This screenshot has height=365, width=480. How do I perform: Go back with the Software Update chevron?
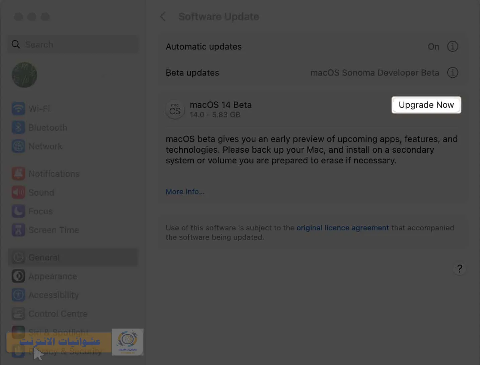(163, 16)
